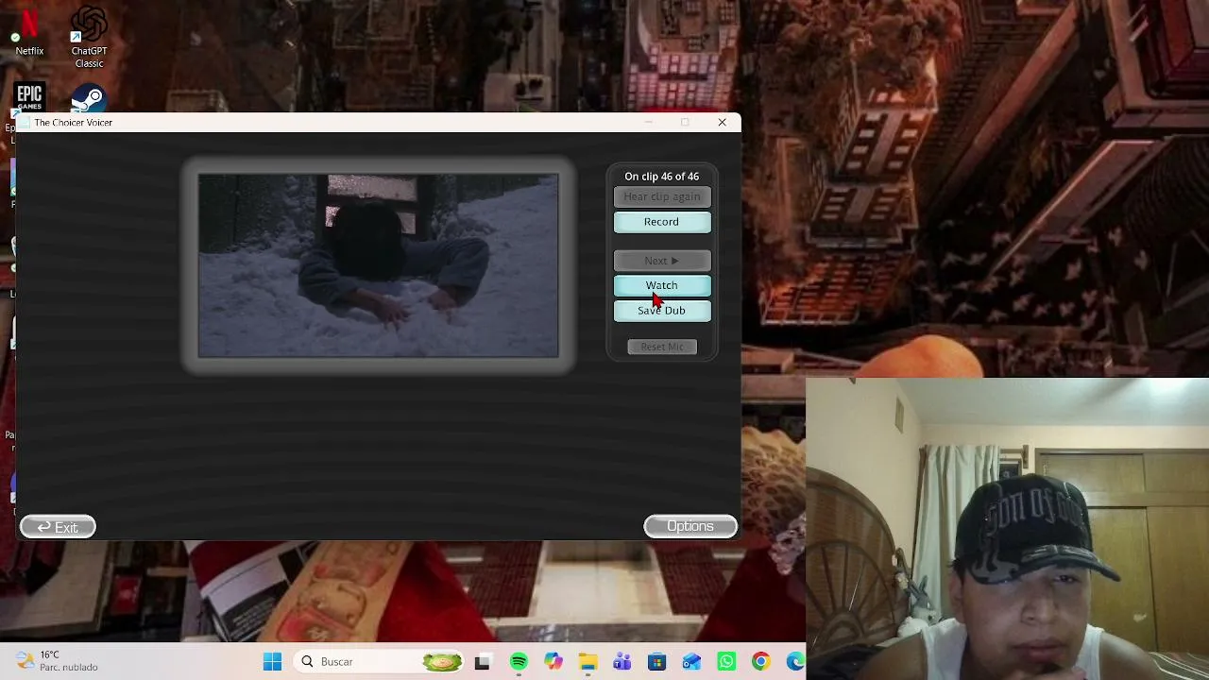Open Copilot from the taskbar

coord(553,662)
